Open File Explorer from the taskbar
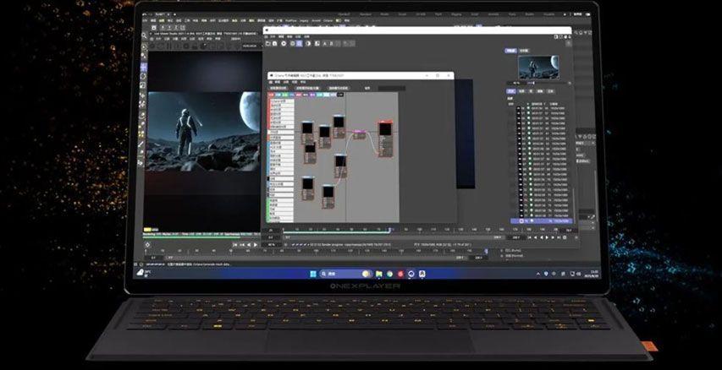 pyautogui.click(x=378, y=274)
